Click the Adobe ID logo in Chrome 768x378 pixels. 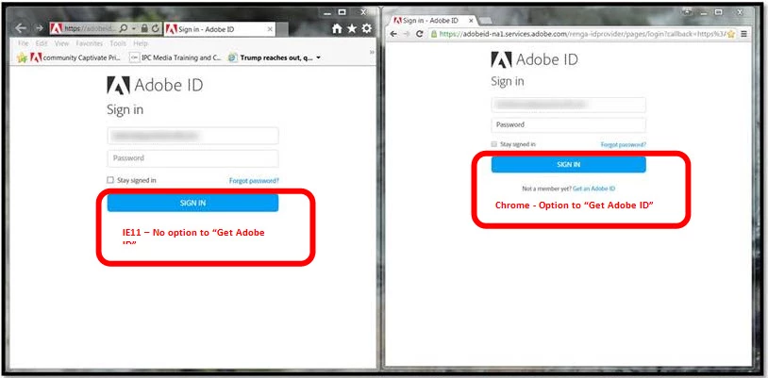pyautogui.click(x=534, y=59)
